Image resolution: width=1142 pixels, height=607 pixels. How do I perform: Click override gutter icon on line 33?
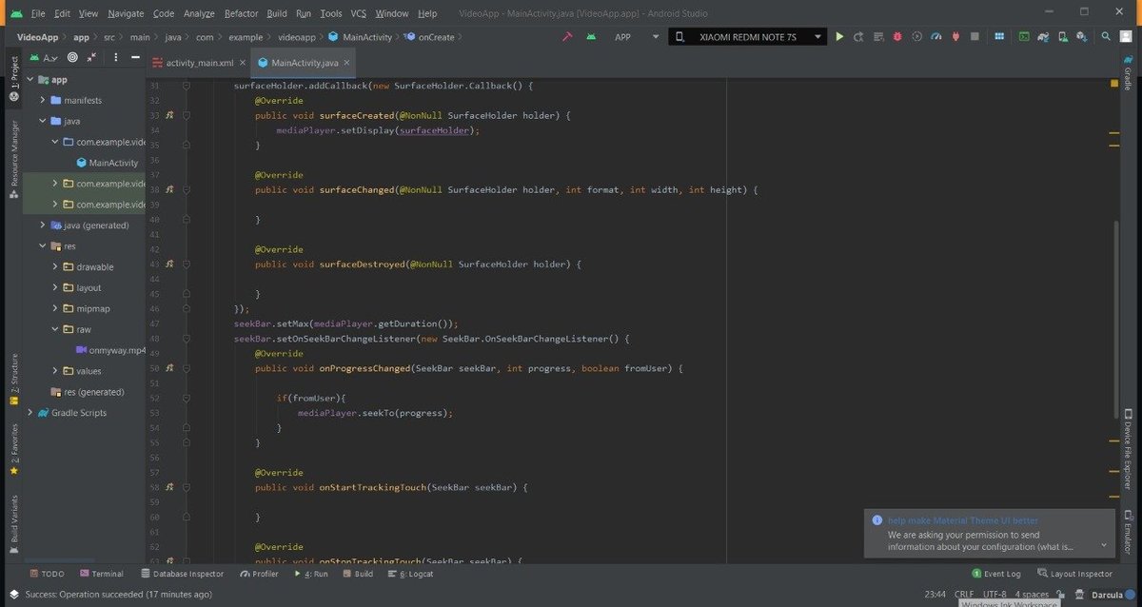169,115
